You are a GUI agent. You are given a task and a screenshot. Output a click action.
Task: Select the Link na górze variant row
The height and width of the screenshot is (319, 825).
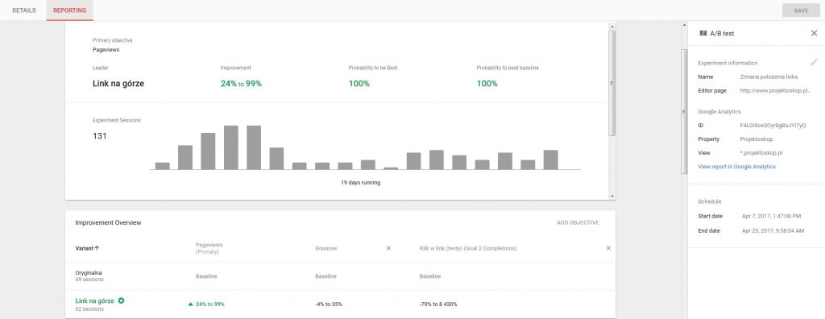340,304
